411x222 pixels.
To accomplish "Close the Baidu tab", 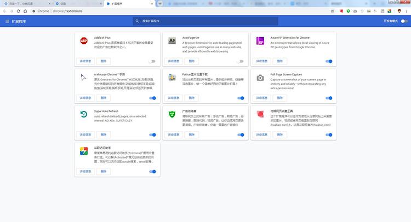I will point(50,4).
